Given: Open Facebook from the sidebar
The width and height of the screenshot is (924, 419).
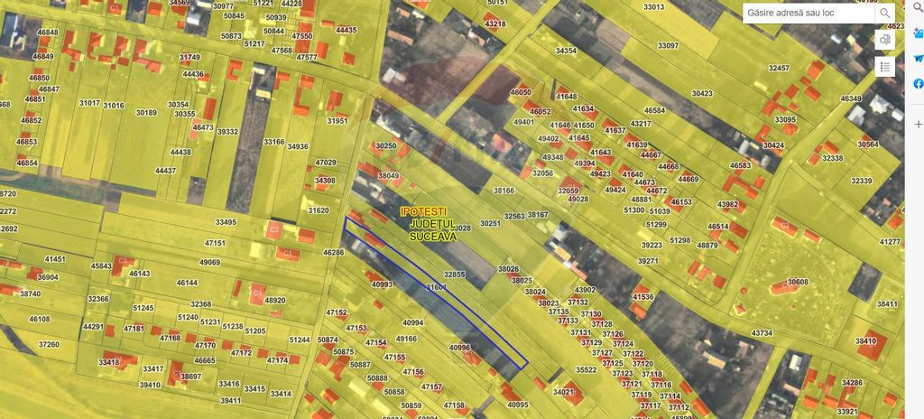Looking at the screenshot, I should tap(918, 84).
